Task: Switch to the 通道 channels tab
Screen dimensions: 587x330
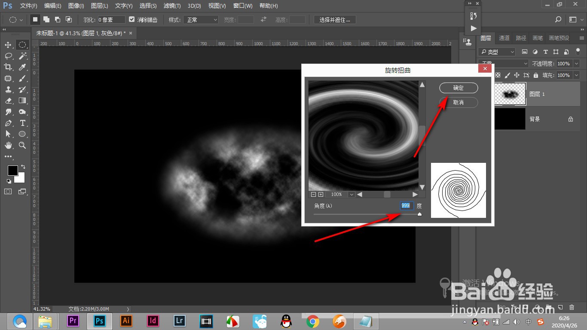Action: pos(504,38)
